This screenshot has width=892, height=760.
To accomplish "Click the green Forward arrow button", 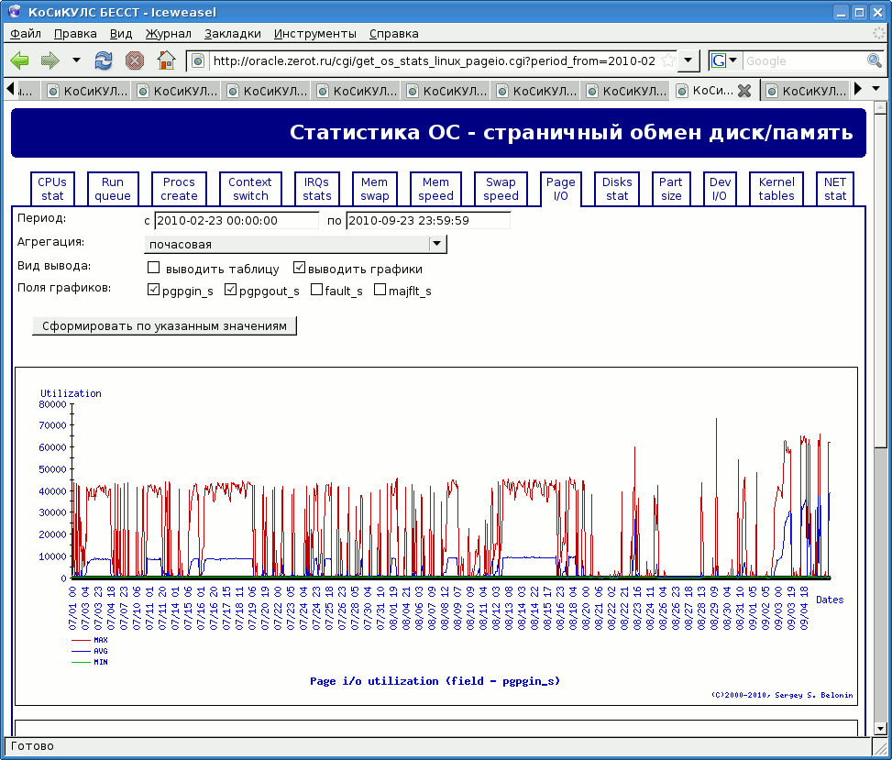I will (x=50, y=61).
